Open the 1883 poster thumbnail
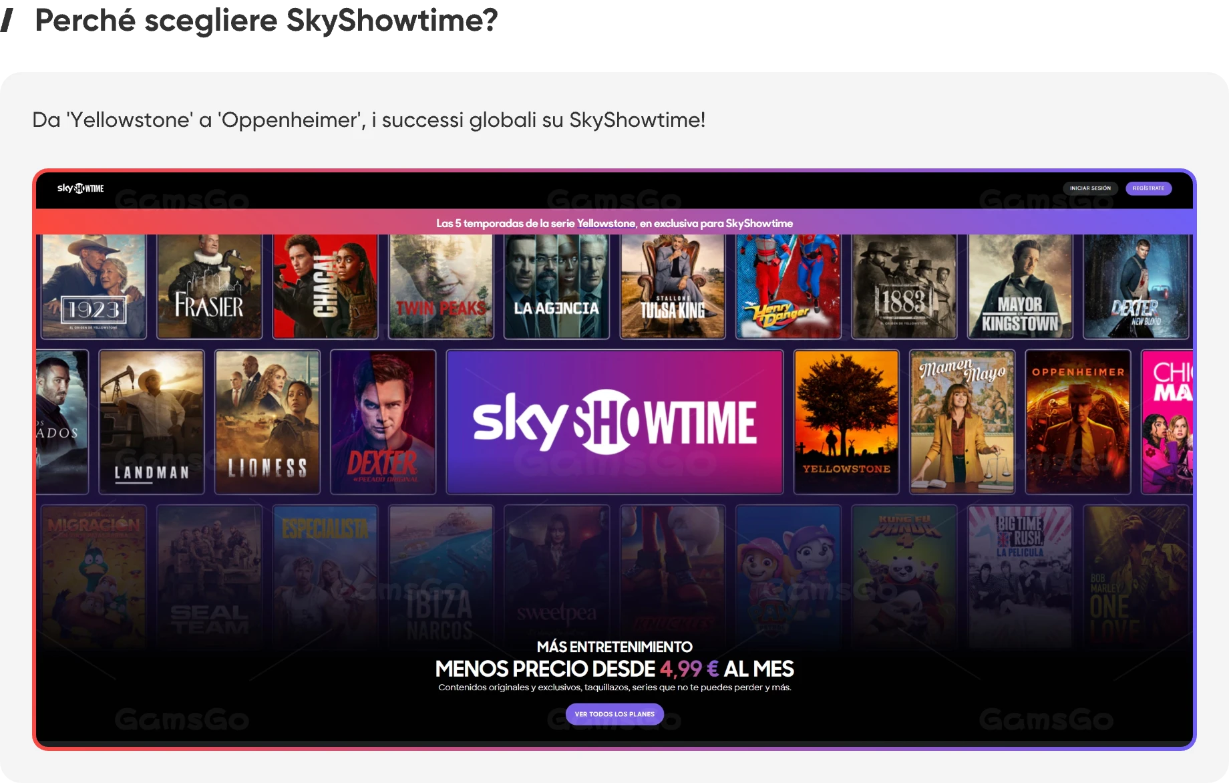The image size is (1229, 783). (x=904, y=287)
